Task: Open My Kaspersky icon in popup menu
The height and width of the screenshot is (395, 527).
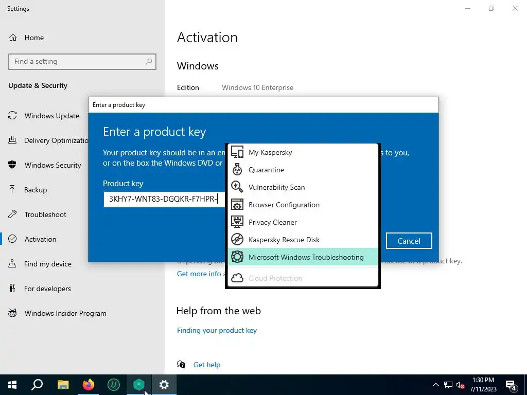Action: pos(237,152)
